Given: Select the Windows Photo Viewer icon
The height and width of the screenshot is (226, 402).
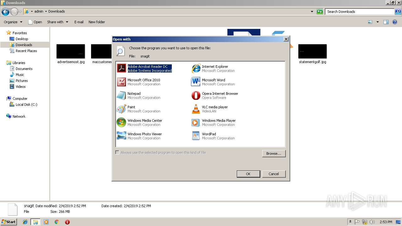Looking at the screenshot, I should pyautogui.click(x=121, y=136).
